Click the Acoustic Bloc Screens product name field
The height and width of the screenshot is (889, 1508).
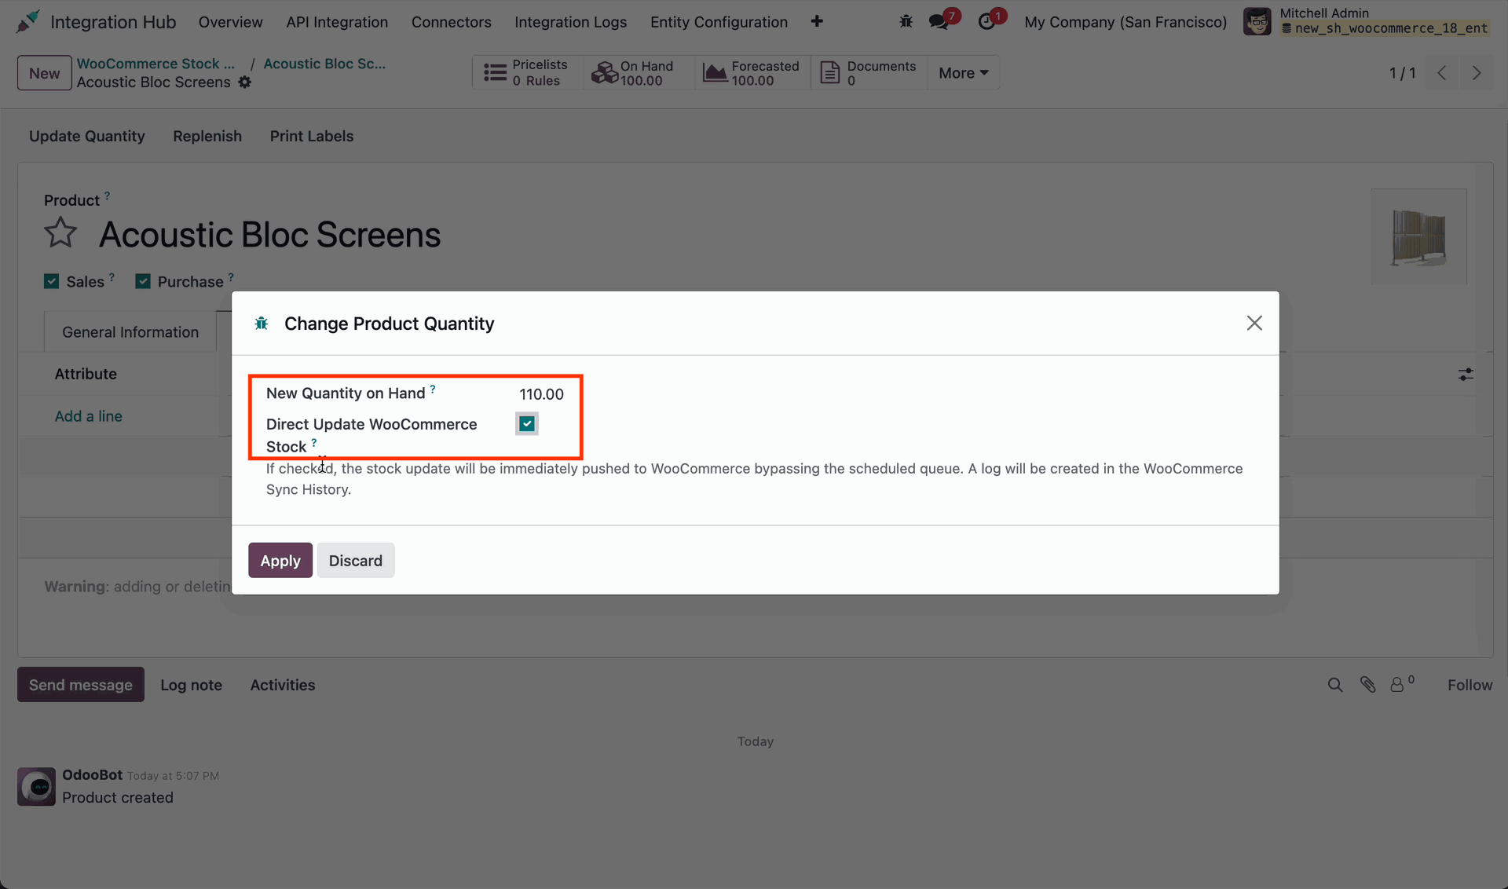coord(270,235)
